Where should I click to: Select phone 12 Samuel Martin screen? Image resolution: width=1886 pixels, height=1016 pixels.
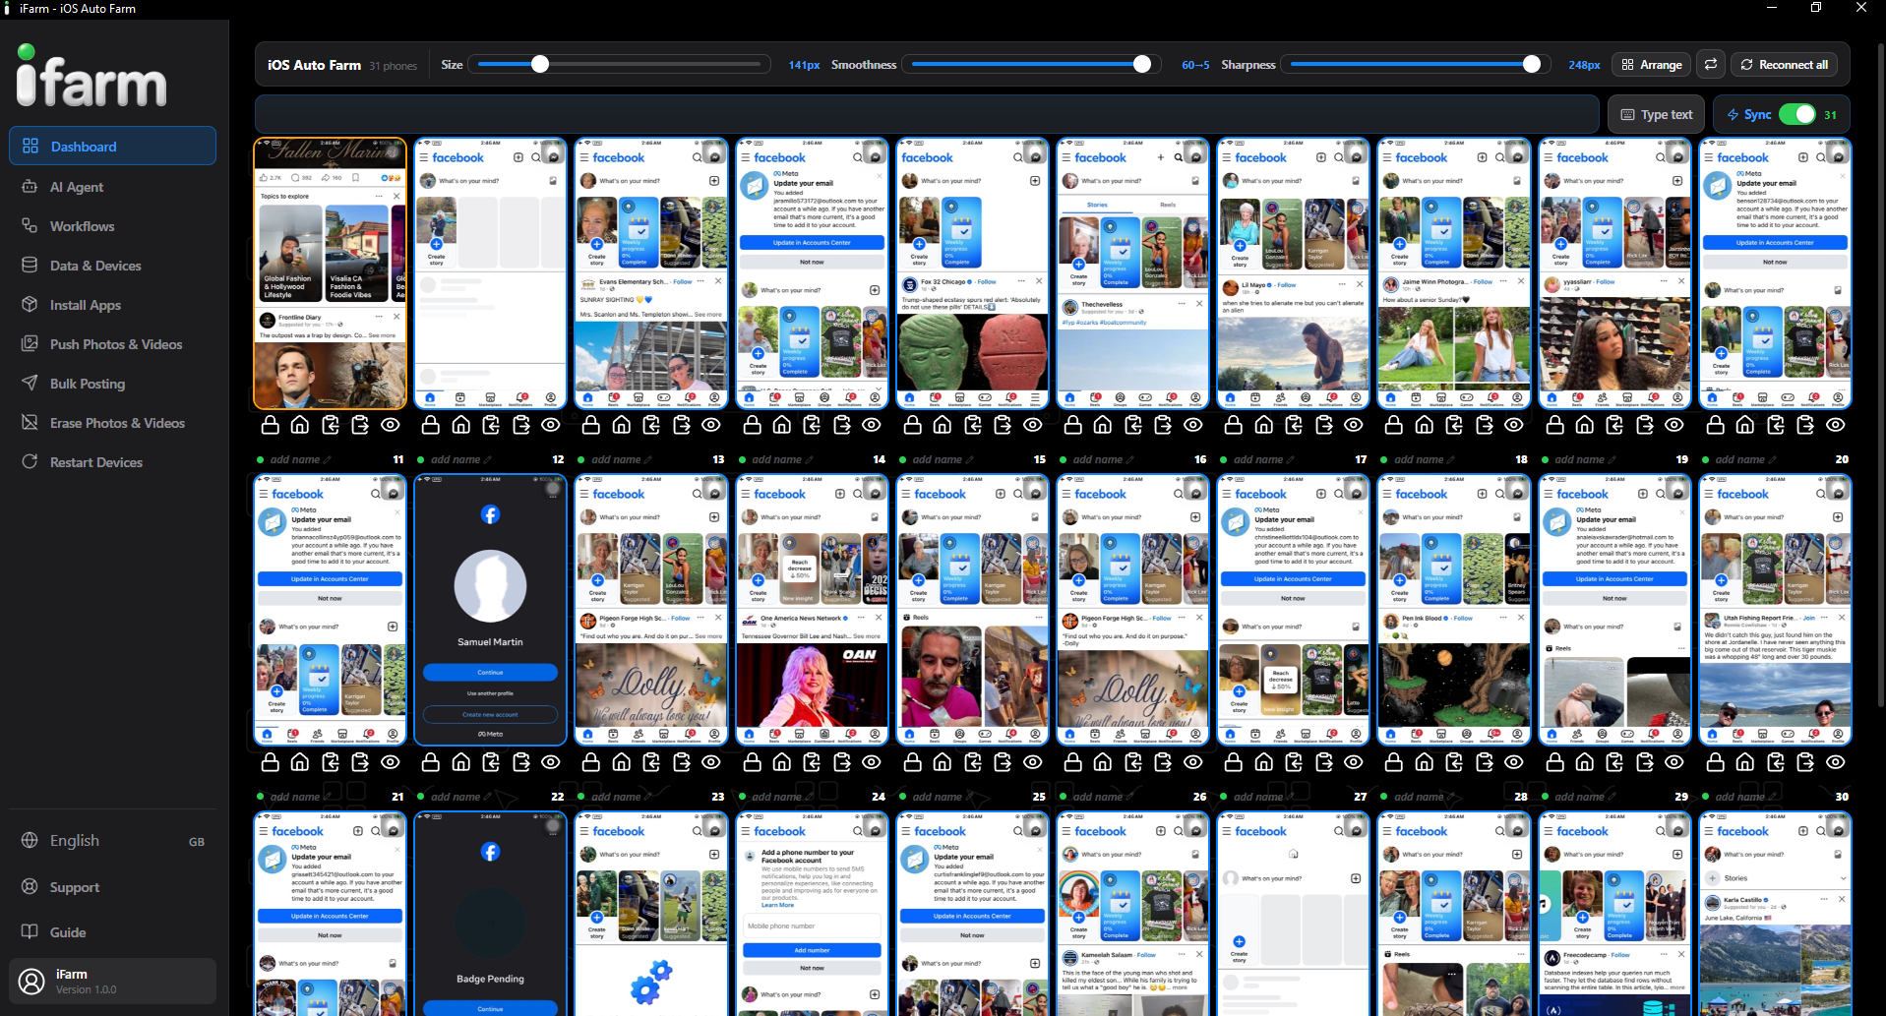(x=490, y=610)
